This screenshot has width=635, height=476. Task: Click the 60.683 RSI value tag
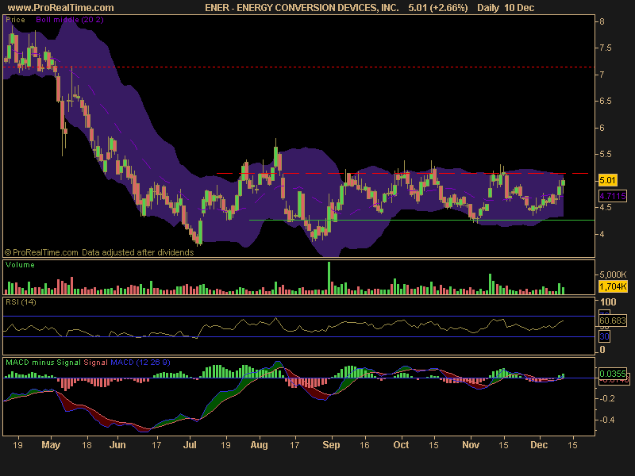tap(613, 321)
